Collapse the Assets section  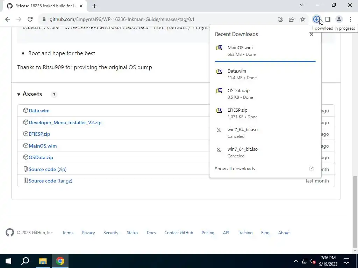coord(30,94)
